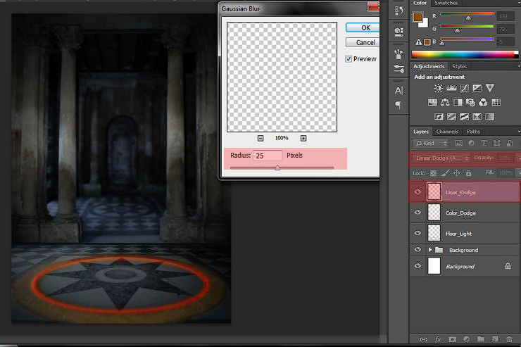Viewport: 521px width, 347px height.
Task: Add a Levels adjustment
Action: click(x=451, y=88)
